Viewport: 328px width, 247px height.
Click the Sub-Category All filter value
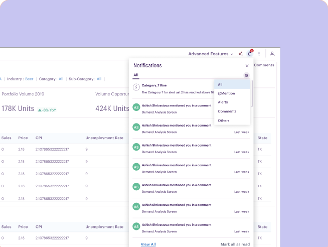(x=99, y=79)
